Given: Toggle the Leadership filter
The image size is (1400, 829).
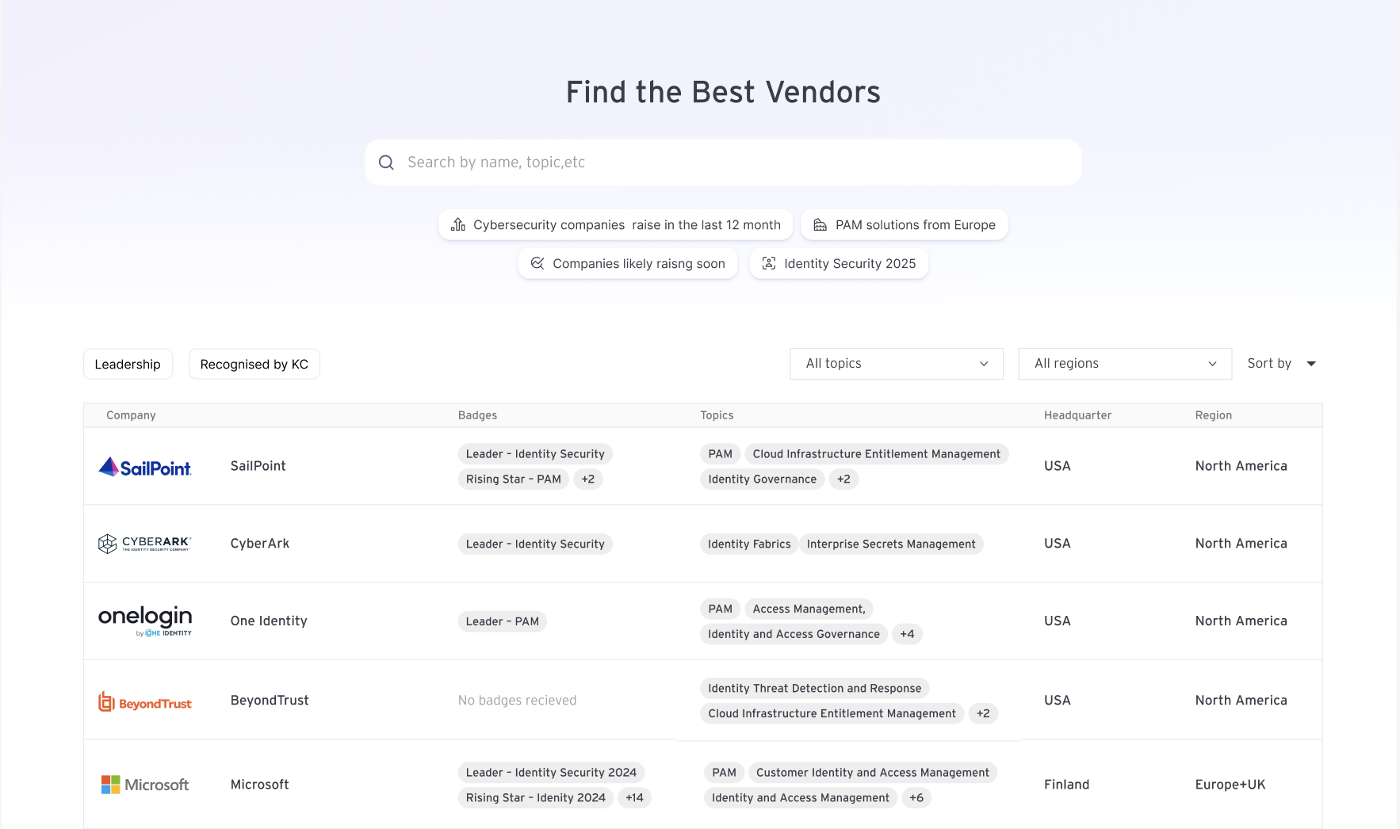Looking at the screenshot, I should point(128,364).
